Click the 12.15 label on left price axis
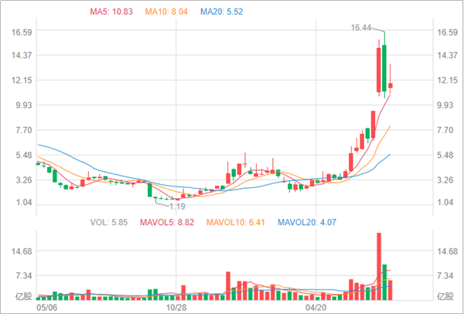Image resolution: width=464 pixels, height=314 pixels. pyautogui.click(x=22, y=80)
